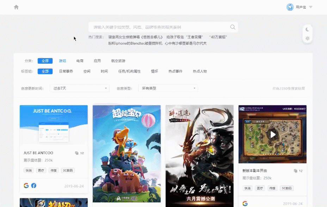The image size is (327, 207).
Task: Open hot search "40万紫貂"
Action: [x=218, y=37]
